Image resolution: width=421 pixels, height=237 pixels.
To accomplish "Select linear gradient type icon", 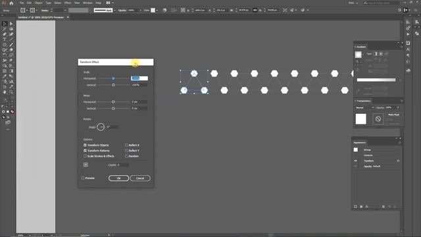I will pos(376,54).
